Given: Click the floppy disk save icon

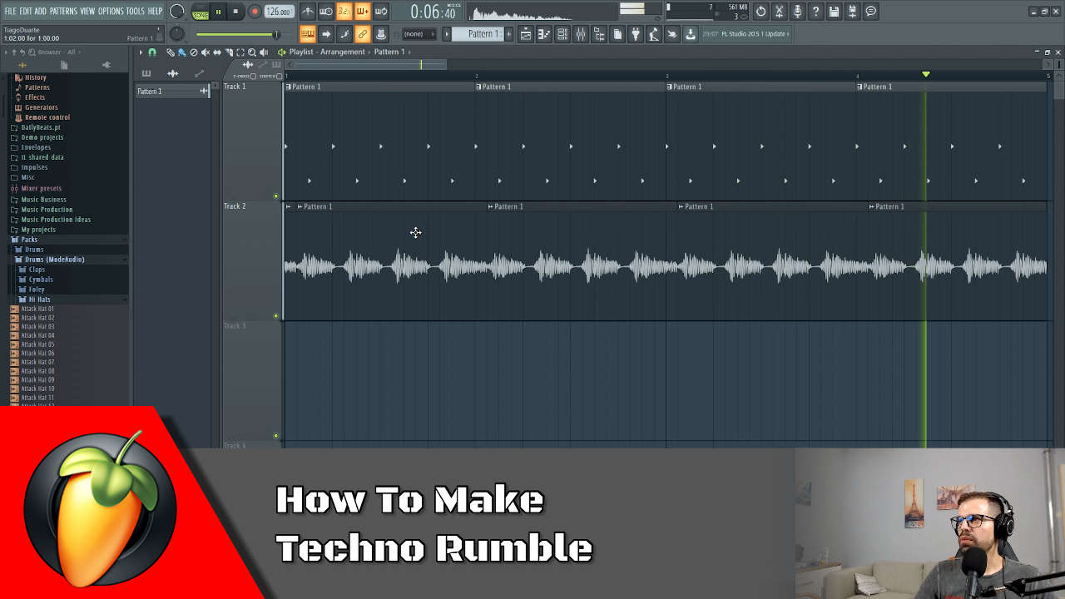Looking at the screenshot, I should [834, 12].
